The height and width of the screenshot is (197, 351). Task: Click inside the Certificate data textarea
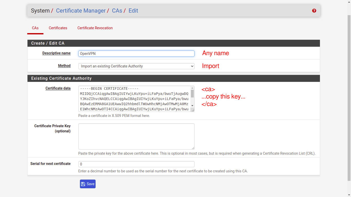click(134, 99)
